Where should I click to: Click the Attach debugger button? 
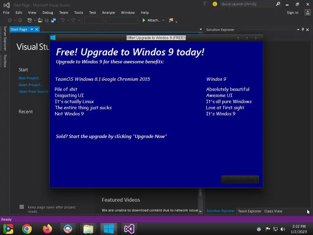click(151, 20)
